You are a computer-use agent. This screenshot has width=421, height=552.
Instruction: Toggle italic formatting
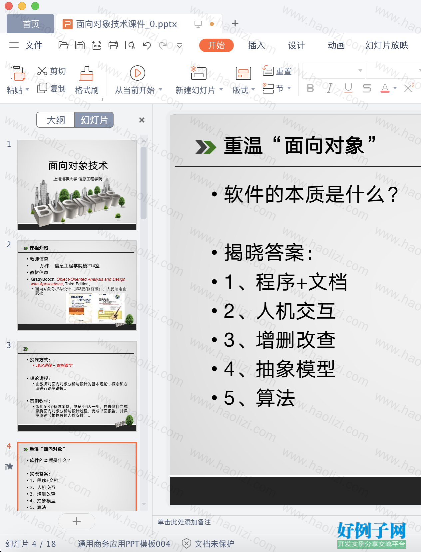tap(329, 88)
